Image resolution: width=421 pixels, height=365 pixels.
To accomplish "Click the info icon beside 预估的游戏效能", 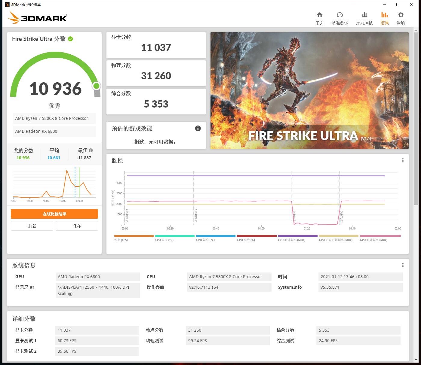I will (x=198, y=128).
